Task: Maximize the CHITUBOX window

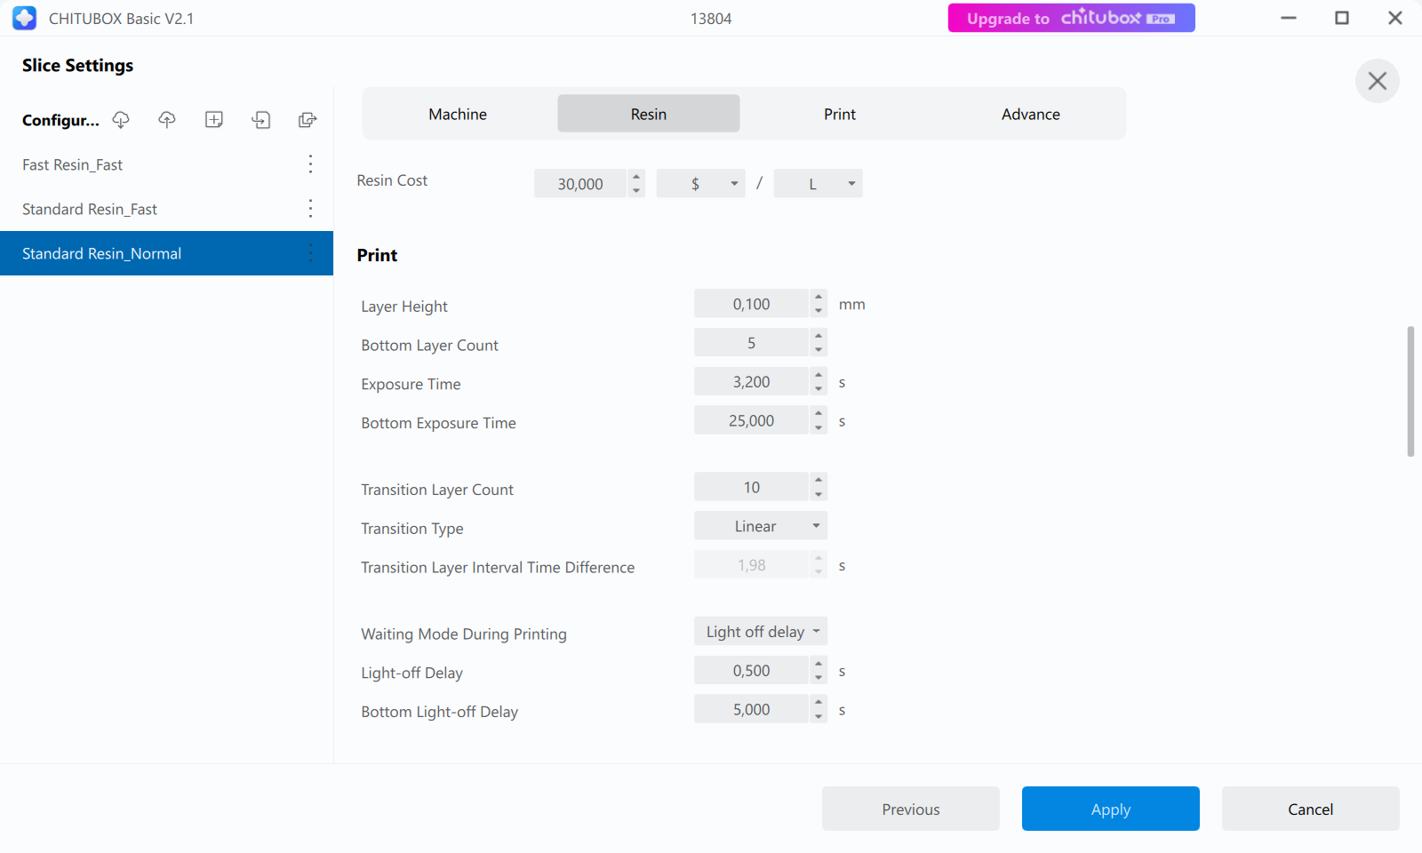Action: (1342, 18)
